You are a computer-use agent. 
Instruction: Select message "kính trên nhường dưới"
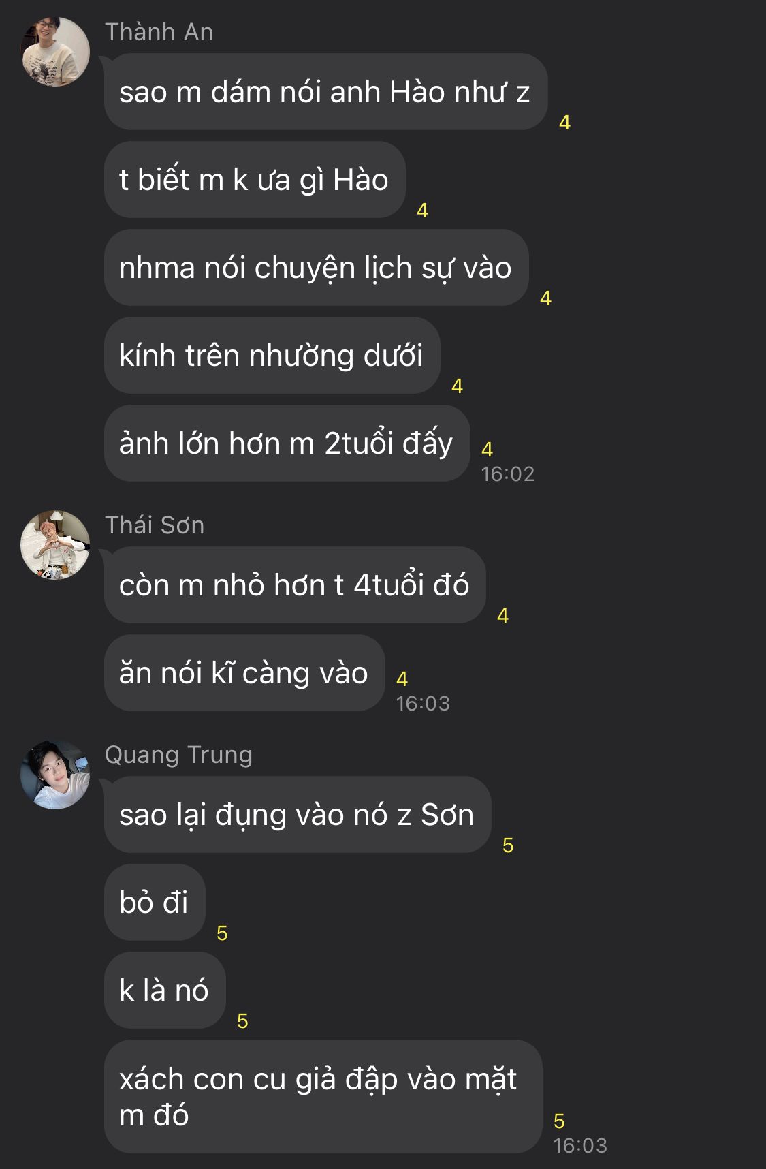[272, 356]
